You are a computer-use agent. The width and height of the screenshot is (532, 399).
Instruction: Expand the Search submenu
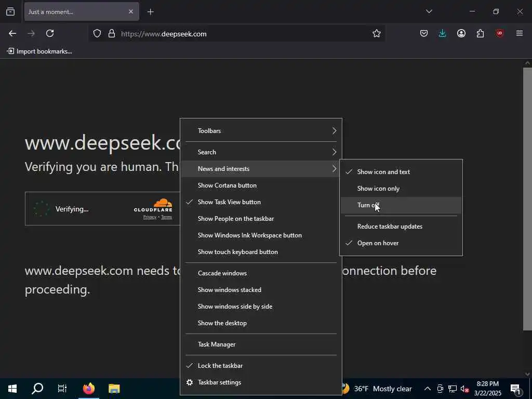click(261, 152)
